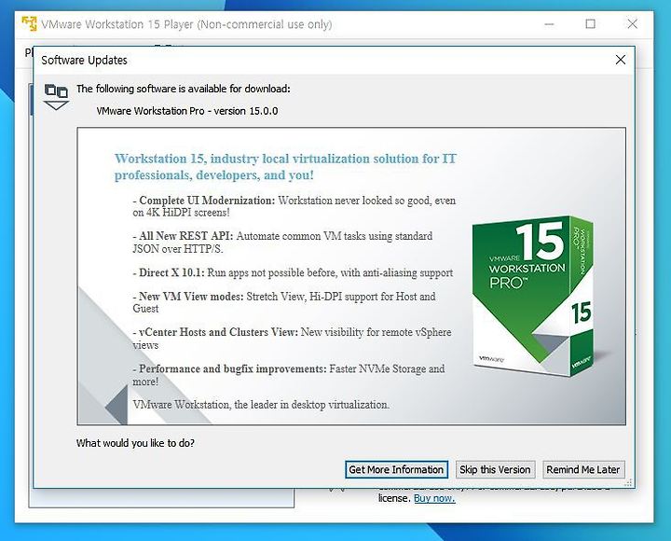The height and width of the screenshot is (541, 671).
Task: Click 'vCenter Hosts and Clusters View' bullet
Action: [292, 339]
